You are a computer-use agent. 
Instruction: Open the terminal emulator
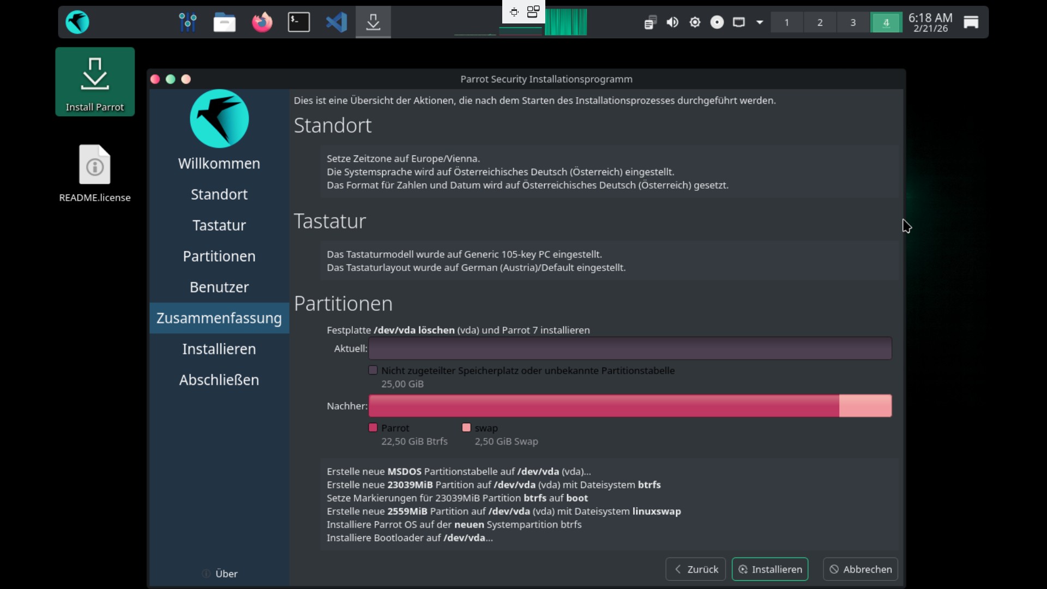299,22
